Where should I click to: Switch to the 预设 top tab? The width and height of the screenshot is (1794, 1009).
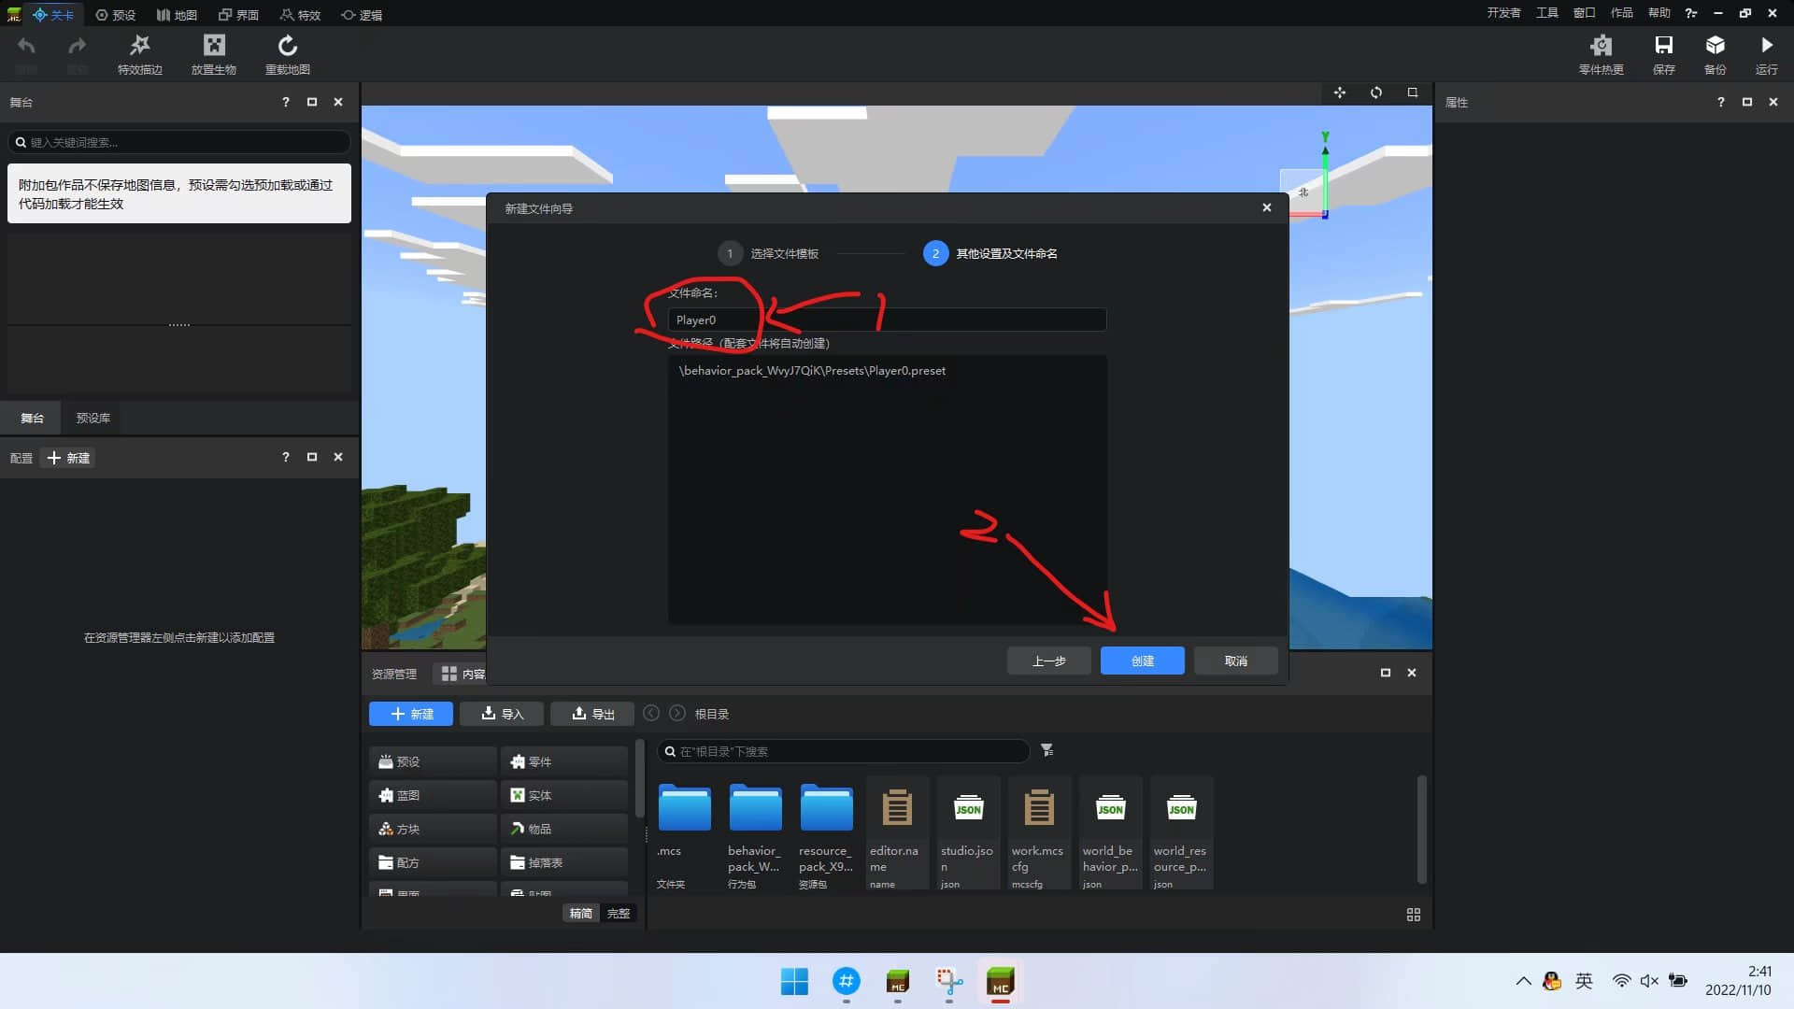(116, 14)
